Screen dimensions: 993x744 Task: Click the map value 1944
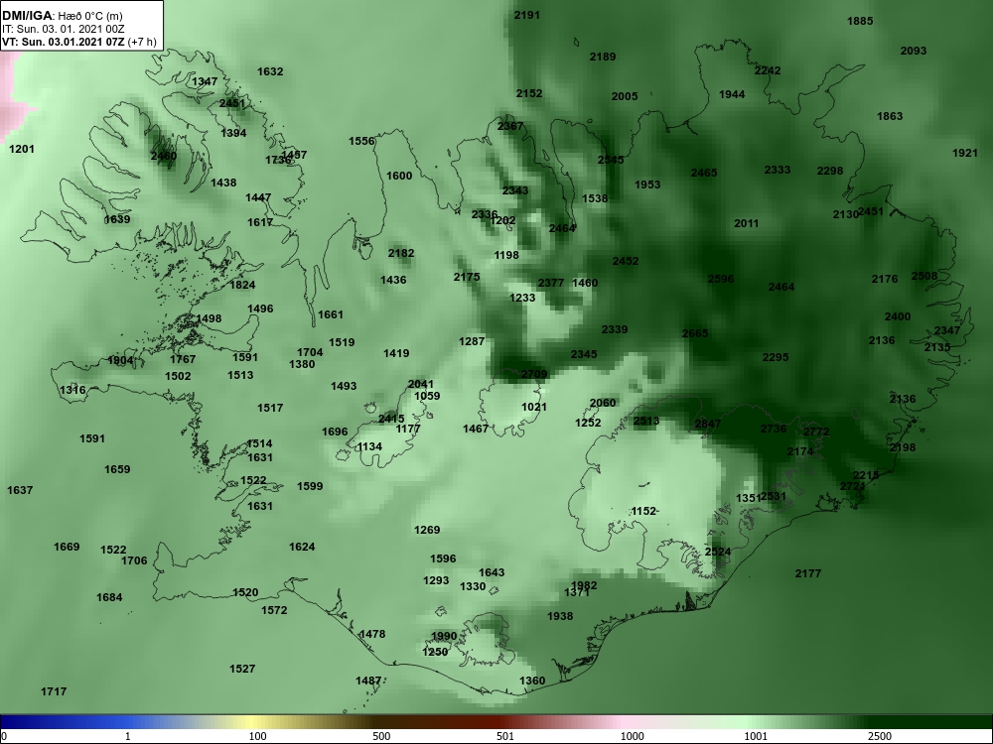pos(732,94)
